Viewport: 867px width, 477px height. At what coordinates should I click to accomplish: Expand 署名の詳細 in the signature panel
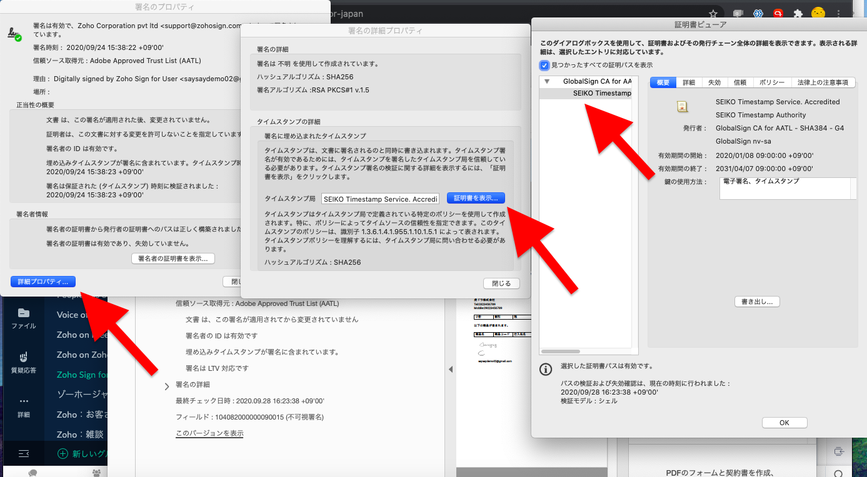[167, 386]
